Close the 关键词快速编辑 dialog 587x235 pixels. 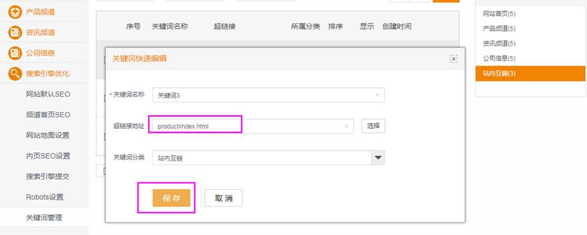pyautogui.click(x=454, y=59)
